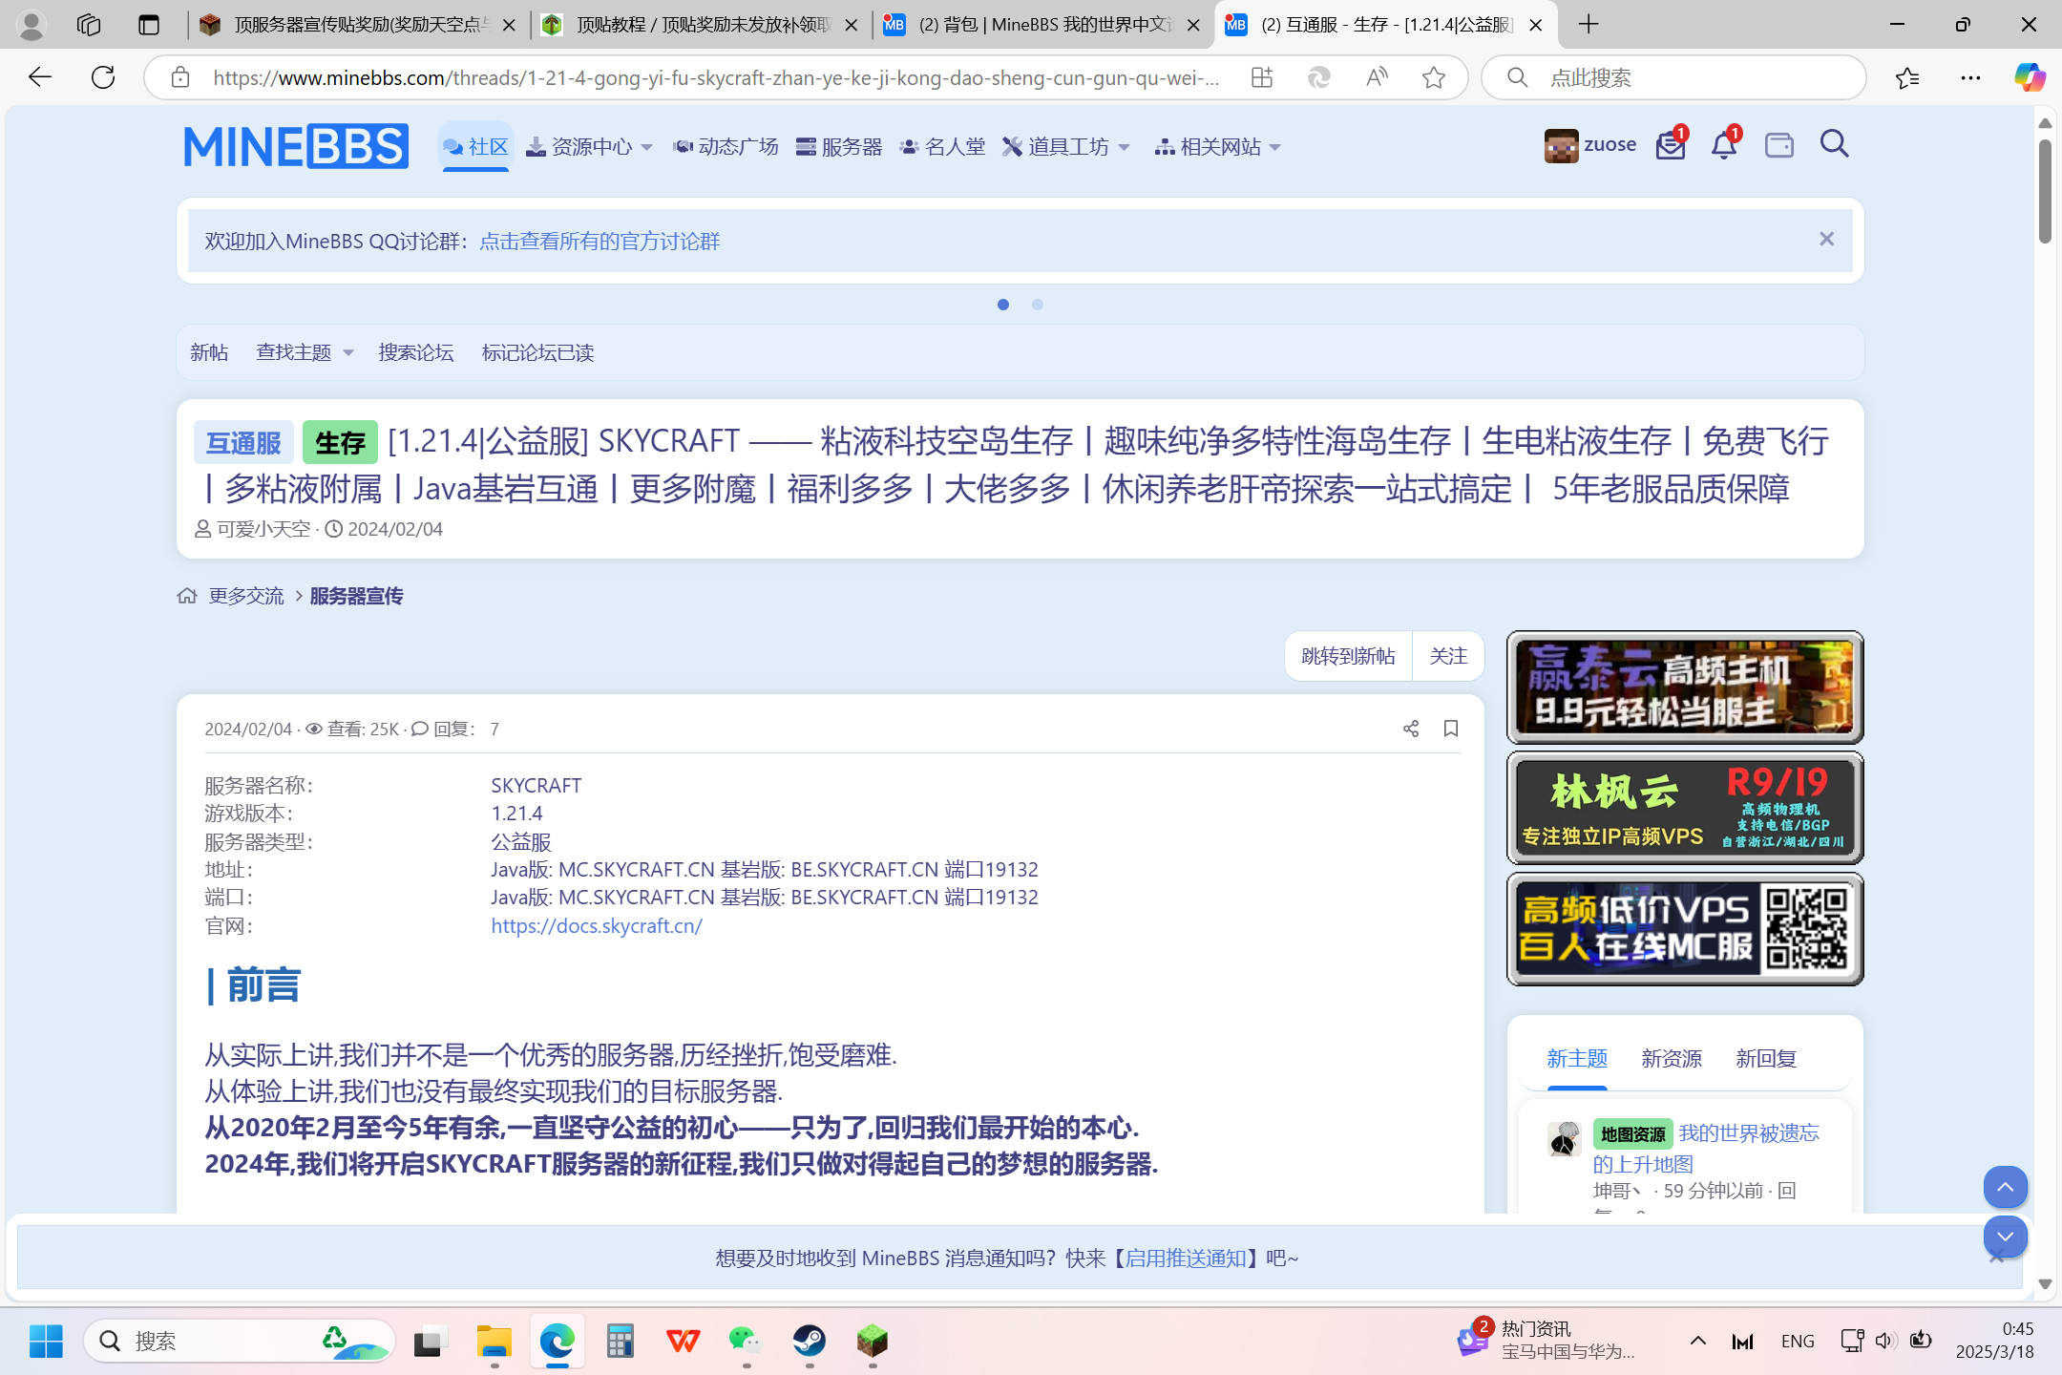Open Edge workspaces icon
This screenshot has height=1375, width=2062.
89,25
